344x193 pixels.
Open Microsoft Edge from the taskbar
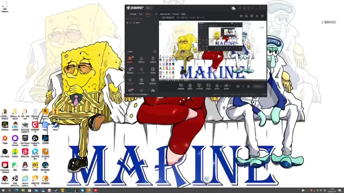click(16, 190)
